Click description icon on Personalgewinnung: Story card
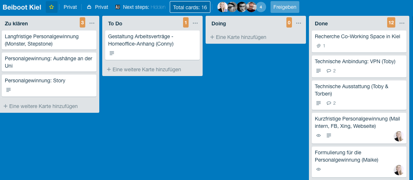Image resolution: width=413 pixels, height=180 pixels. 9,90
